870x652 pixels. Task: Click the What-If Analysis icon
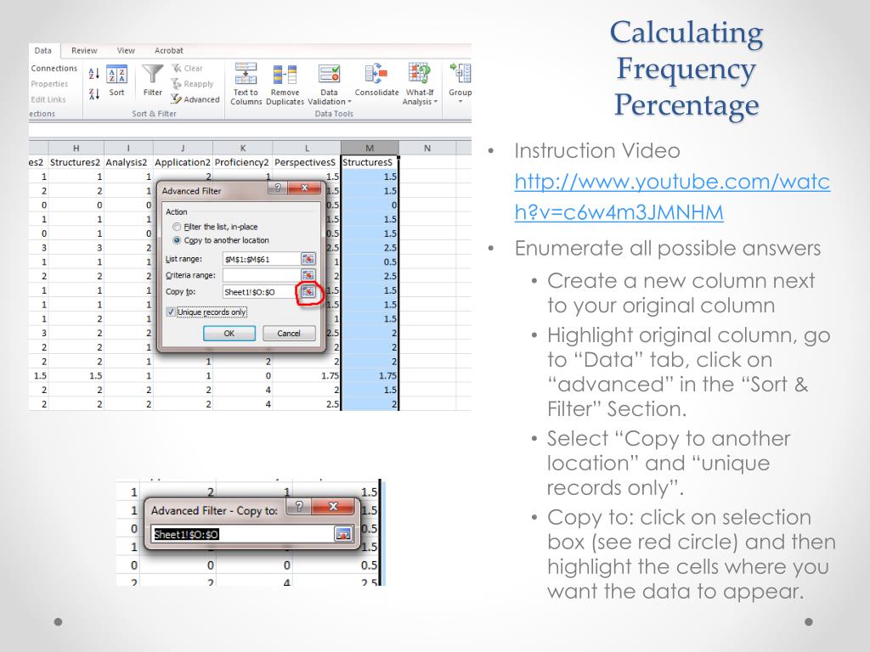pos(420,75)
